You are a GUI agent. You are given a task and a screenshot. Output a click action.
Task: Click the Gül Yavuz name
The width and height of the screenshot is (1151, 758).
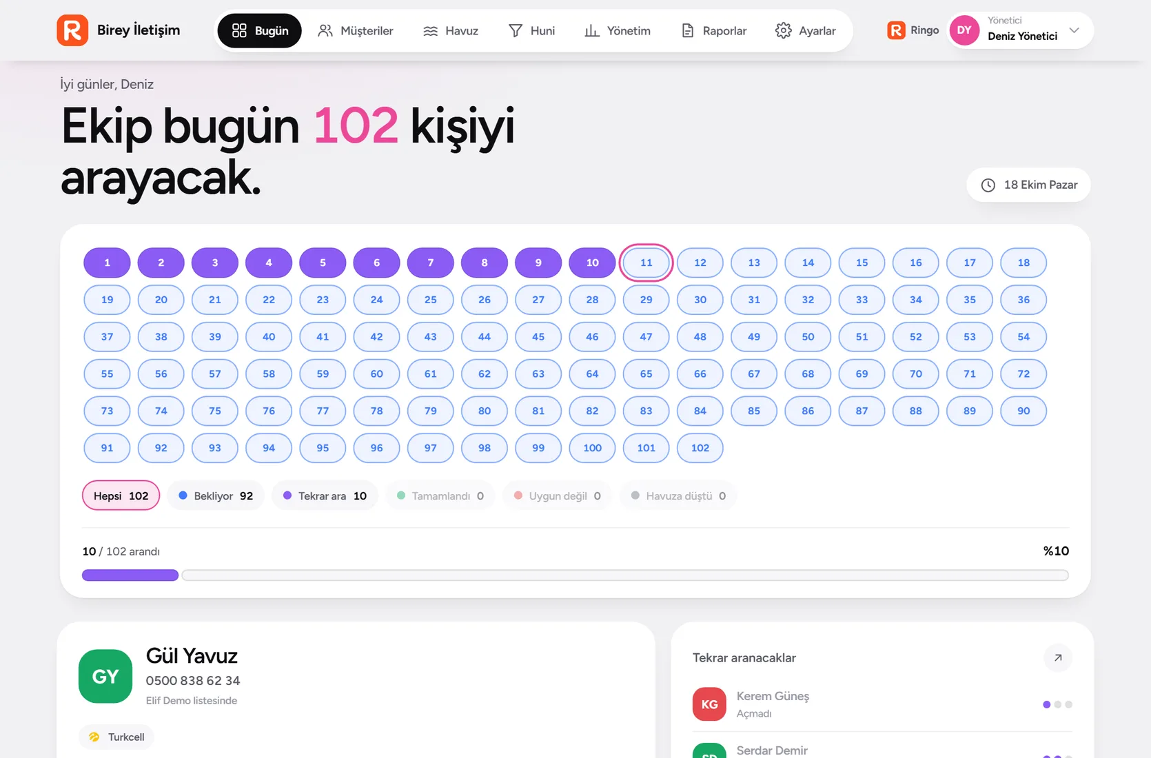point(192,656)
